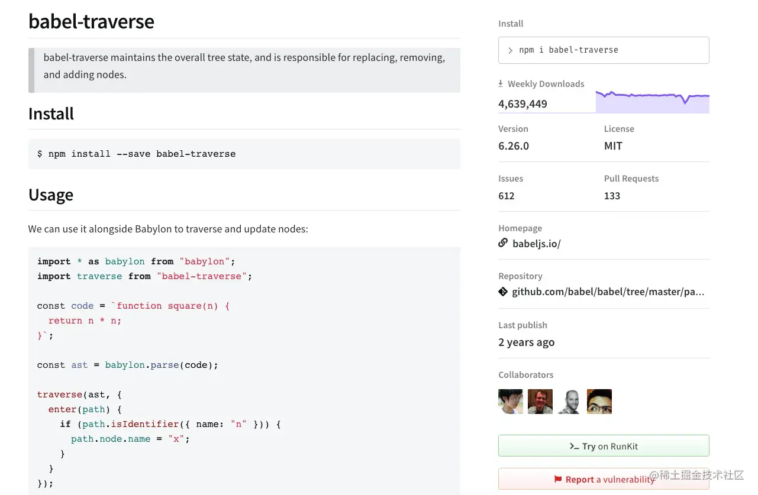Open the babeljs.io homepage link
The image size is (758, 495).
tap(536, 243)
